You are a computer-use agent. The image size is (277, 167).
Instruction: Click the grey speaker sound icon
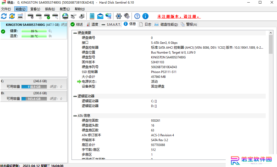coord(127,16)
